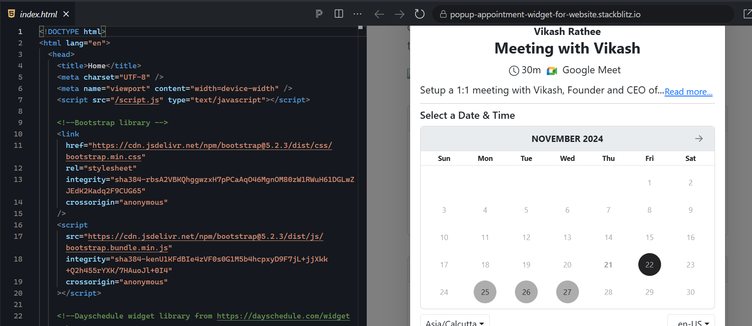Open the Asia/Calcutta timezone dropdown

[455, 322]
